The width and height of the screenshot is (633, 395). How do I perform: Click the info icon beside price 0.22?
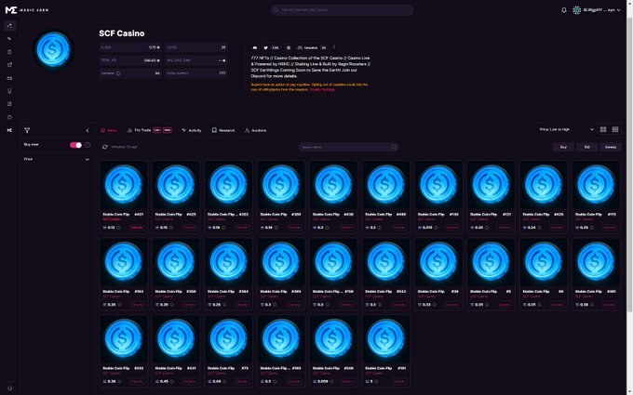pyautogui.click(x=487, y=228)
